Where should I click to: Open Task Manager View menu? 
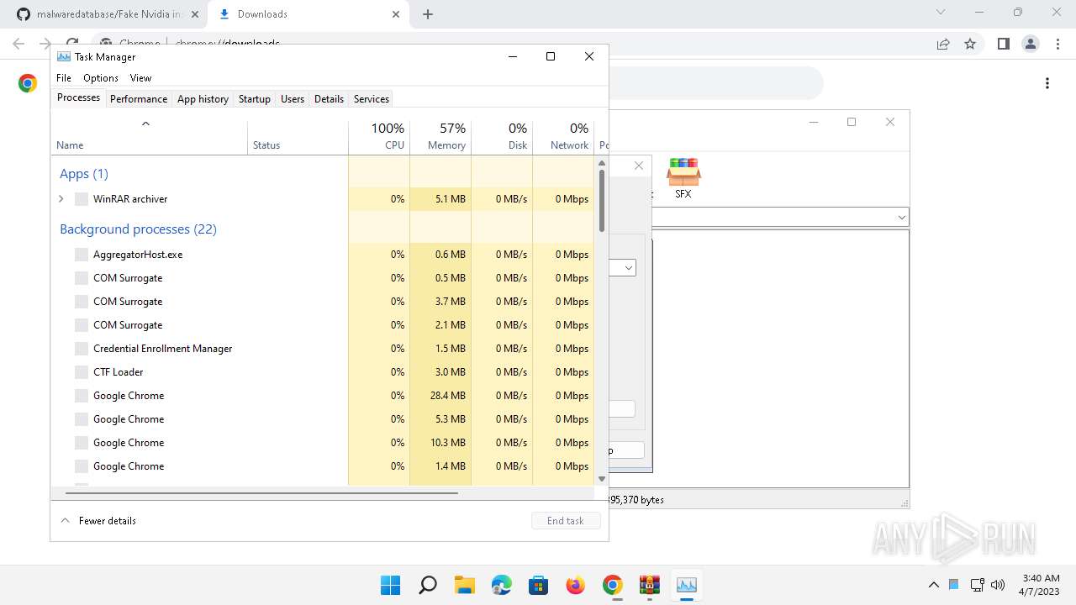coord(140,77)
